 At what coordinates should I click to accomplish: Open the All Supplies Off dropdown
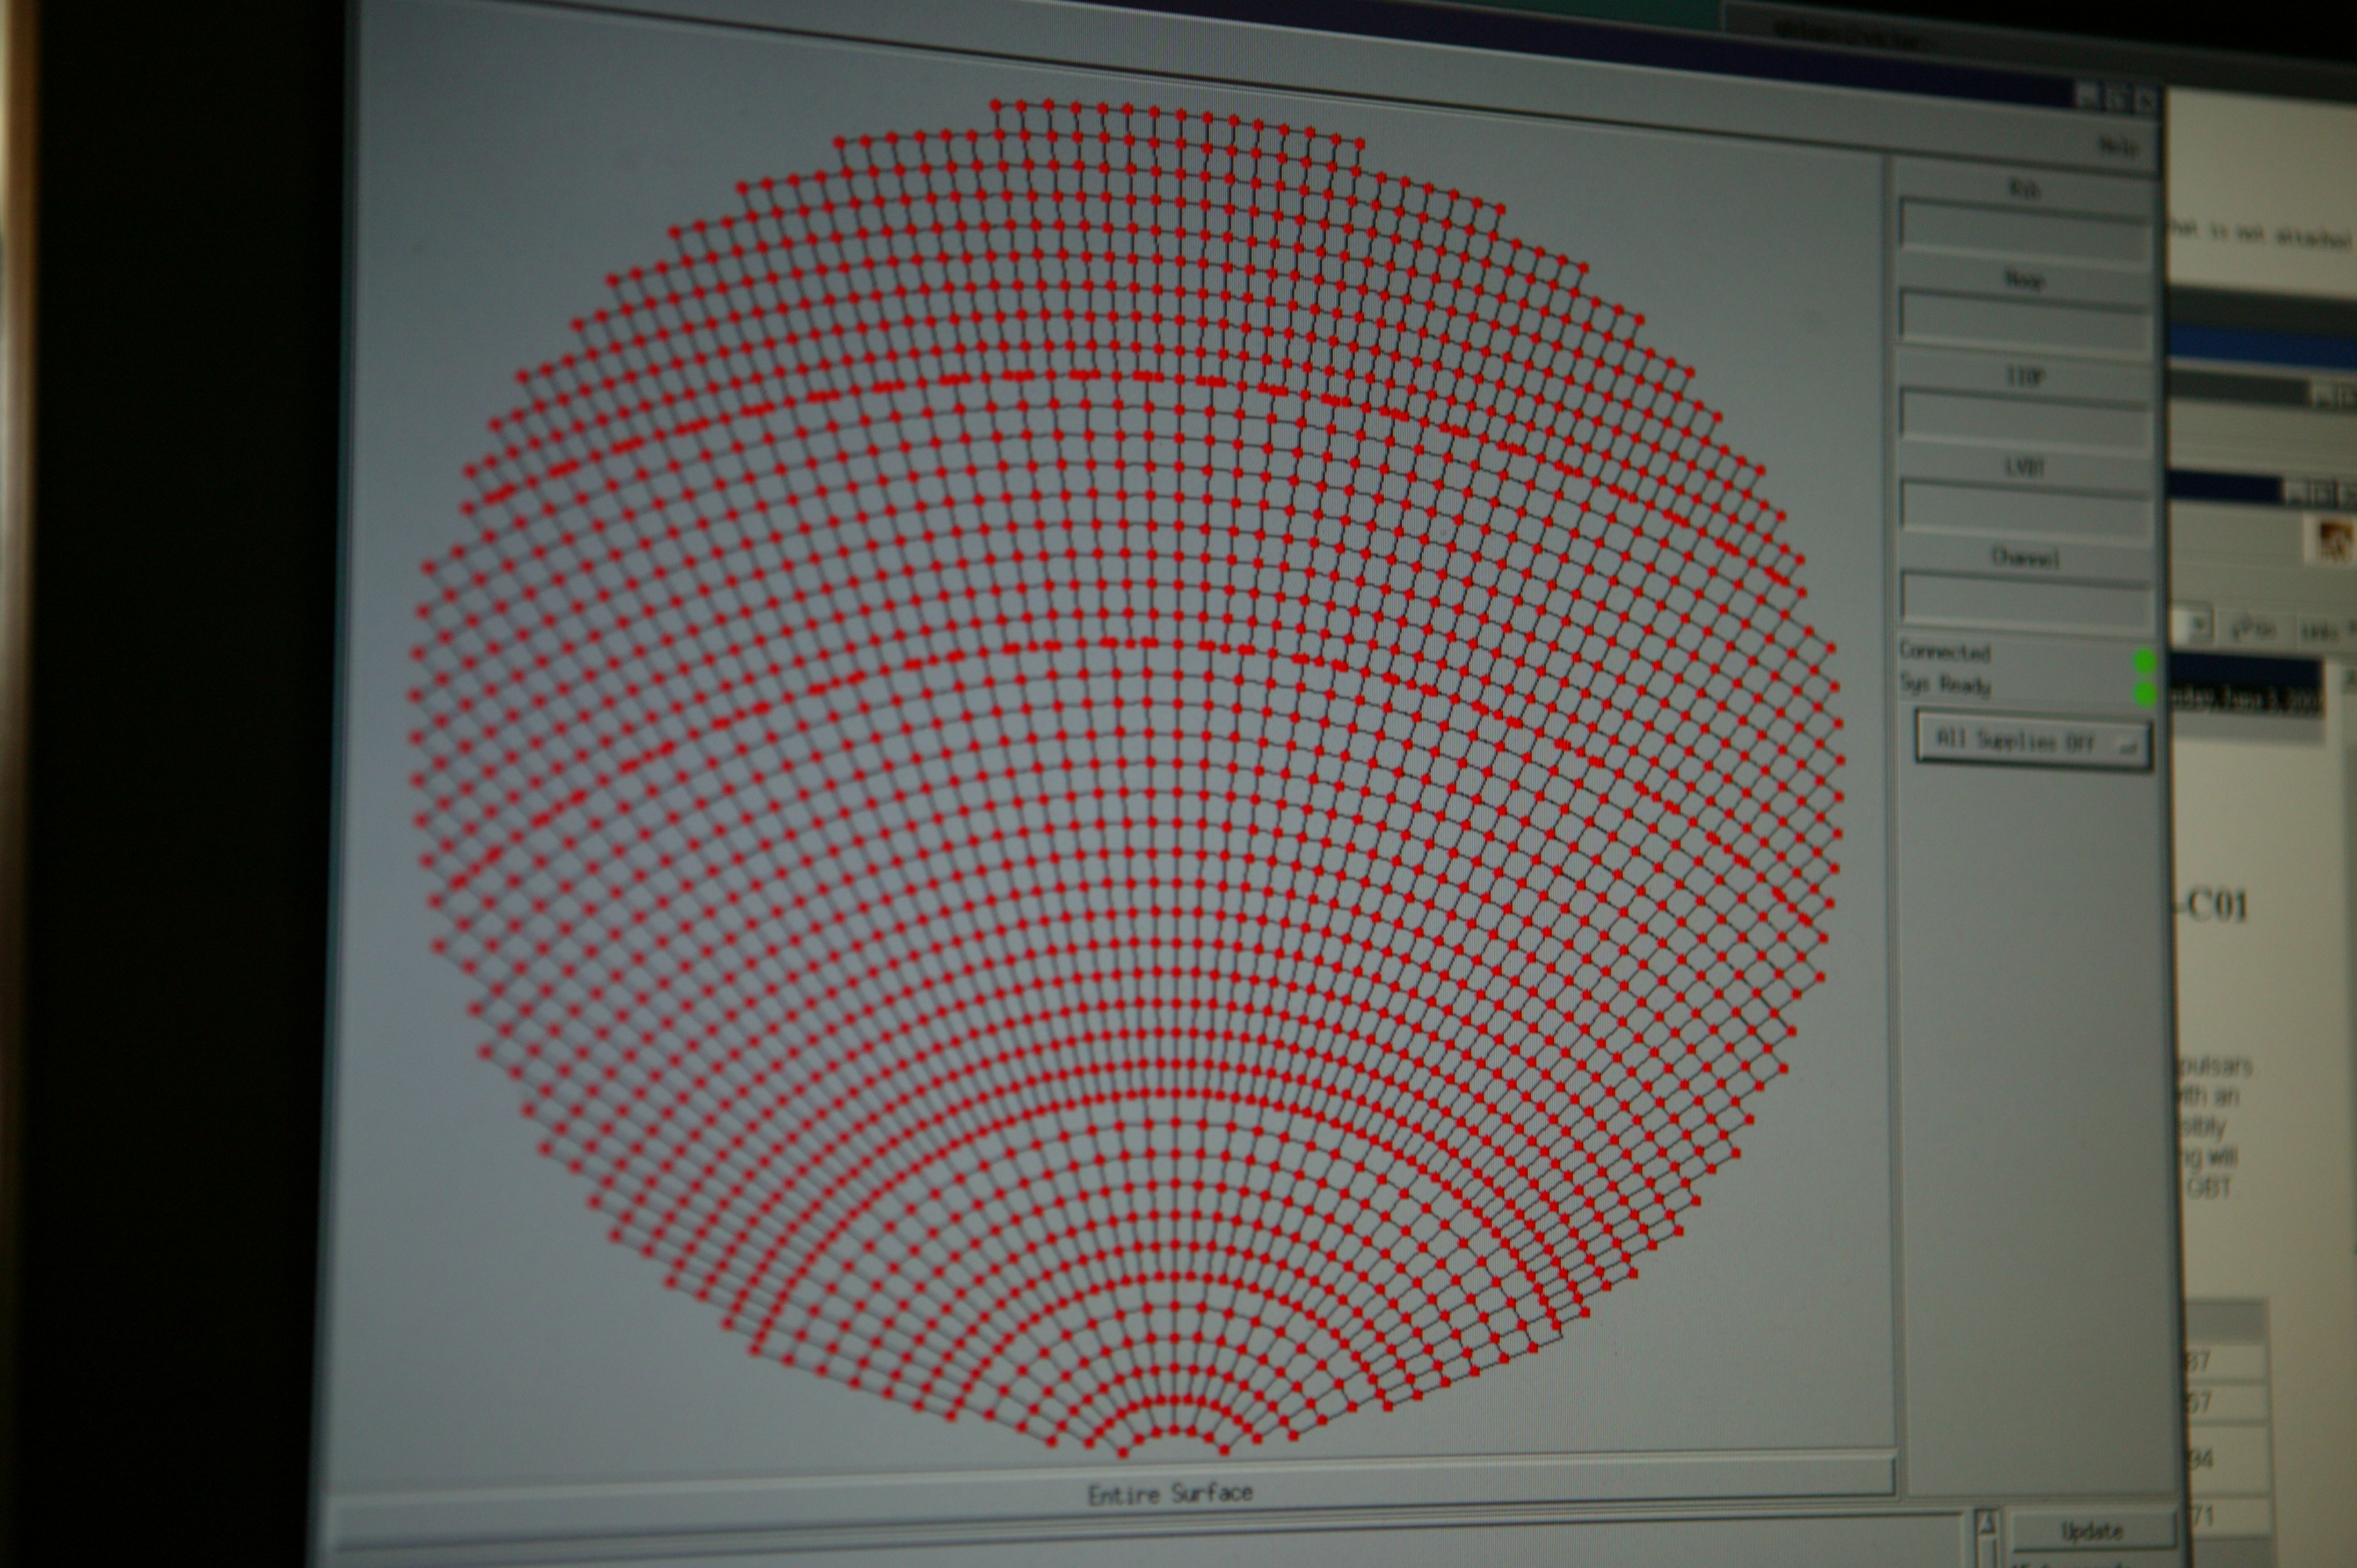point(2033,741)
